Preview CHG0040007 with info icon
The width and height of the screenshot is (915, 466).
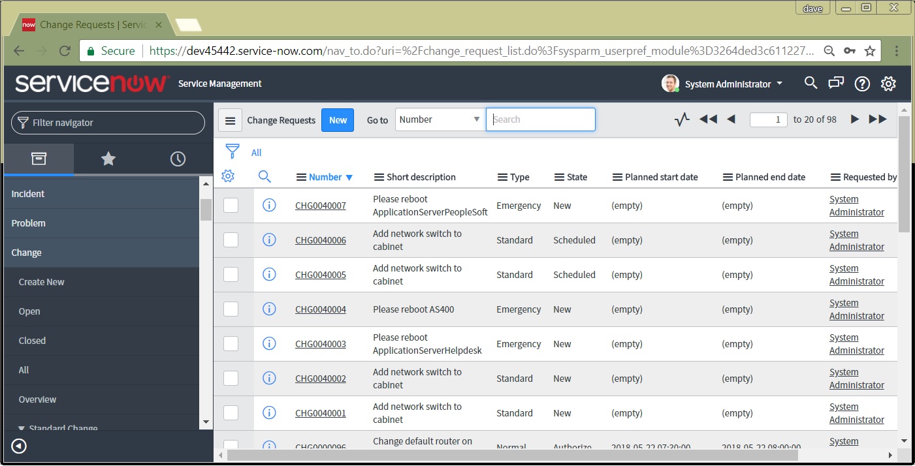[268, 205]
